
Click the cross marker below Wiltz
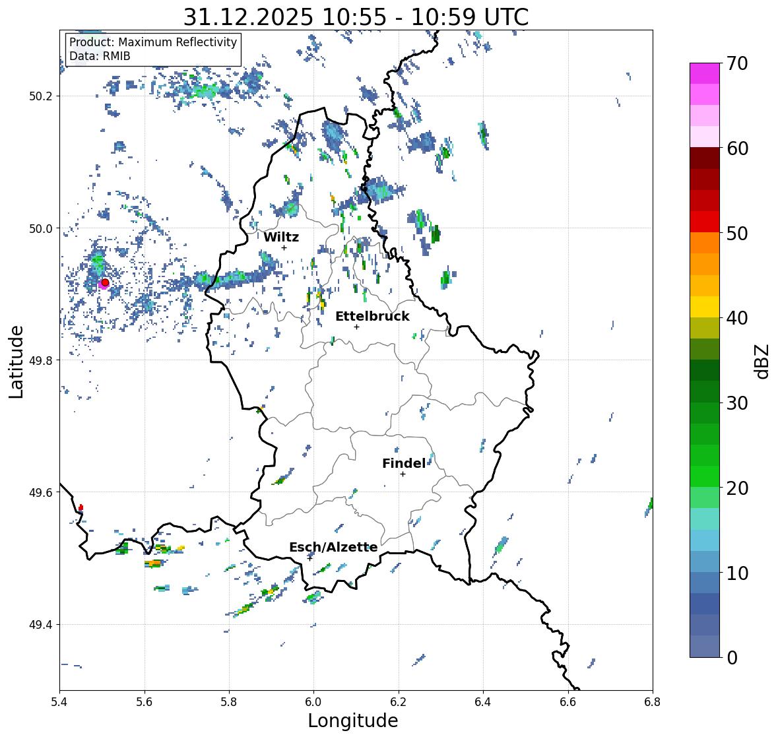click(x=284, y=248)
